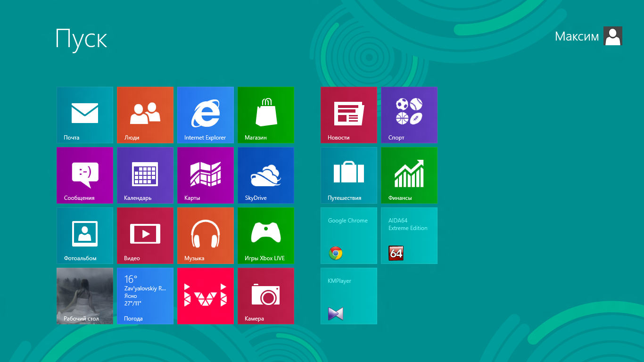Open the Финансы finance tile
The image size is (644, 362).
pyautogui.click(x=409, y=175)
